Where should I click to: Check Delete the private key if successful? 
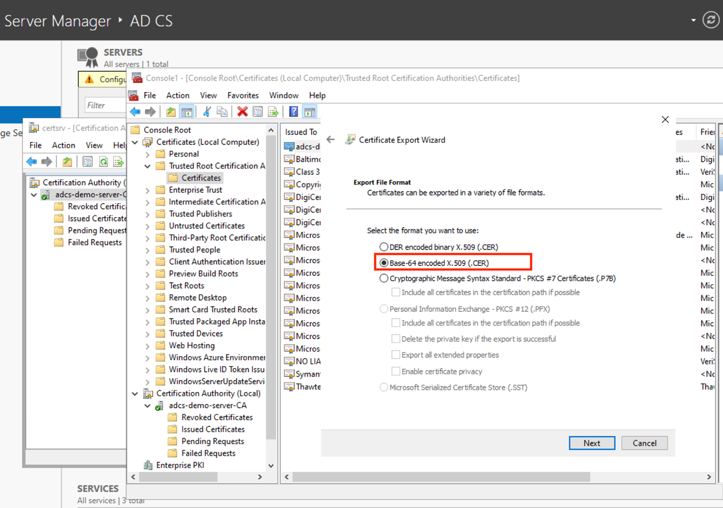point(396,339)
